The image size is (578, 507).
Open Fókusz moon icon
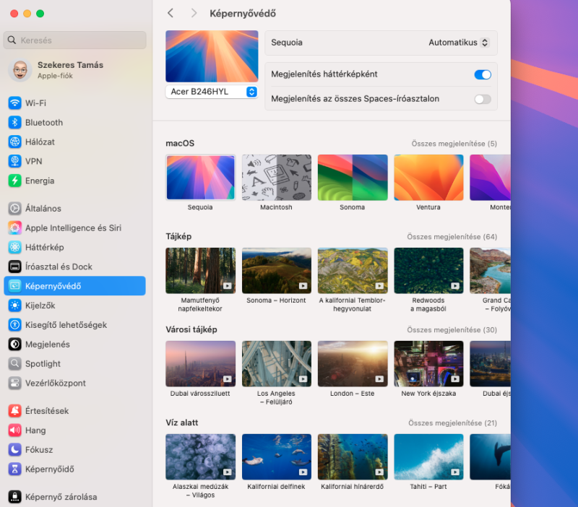click(14, 449)
